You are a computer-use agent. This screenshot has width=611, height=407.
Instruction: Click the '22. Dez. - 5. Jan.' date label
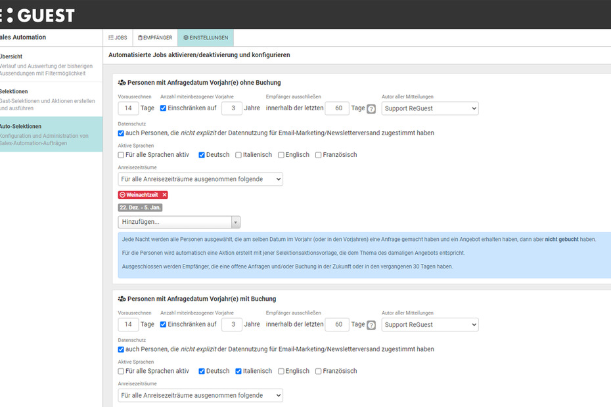pyautogui.click(x=140, y=207)
